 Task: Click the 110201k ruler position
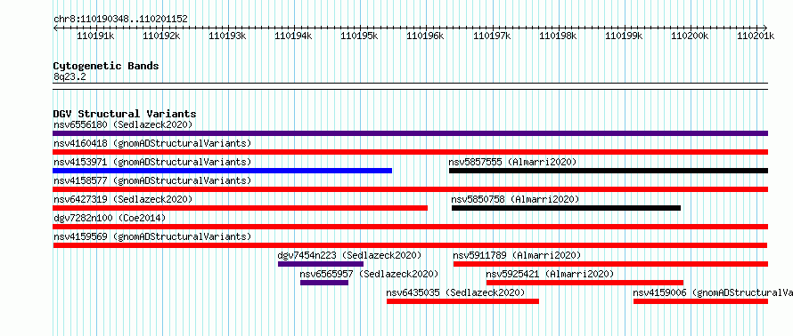click(756, 36)
